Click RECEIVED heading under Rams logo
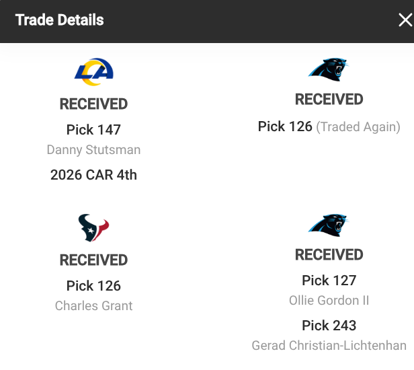This screenshot has height=370, width=414. (93, 104)
